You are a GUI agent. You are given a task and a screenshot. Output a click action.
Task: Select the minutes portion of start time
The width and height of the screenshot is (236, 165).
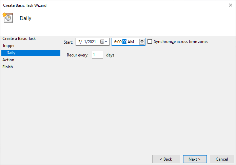[119, 42]
